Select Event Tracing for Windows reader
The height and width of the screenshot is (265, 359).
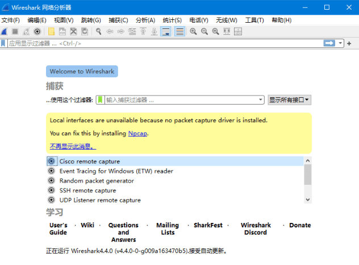pyautogui.click(x=175, y=171)
